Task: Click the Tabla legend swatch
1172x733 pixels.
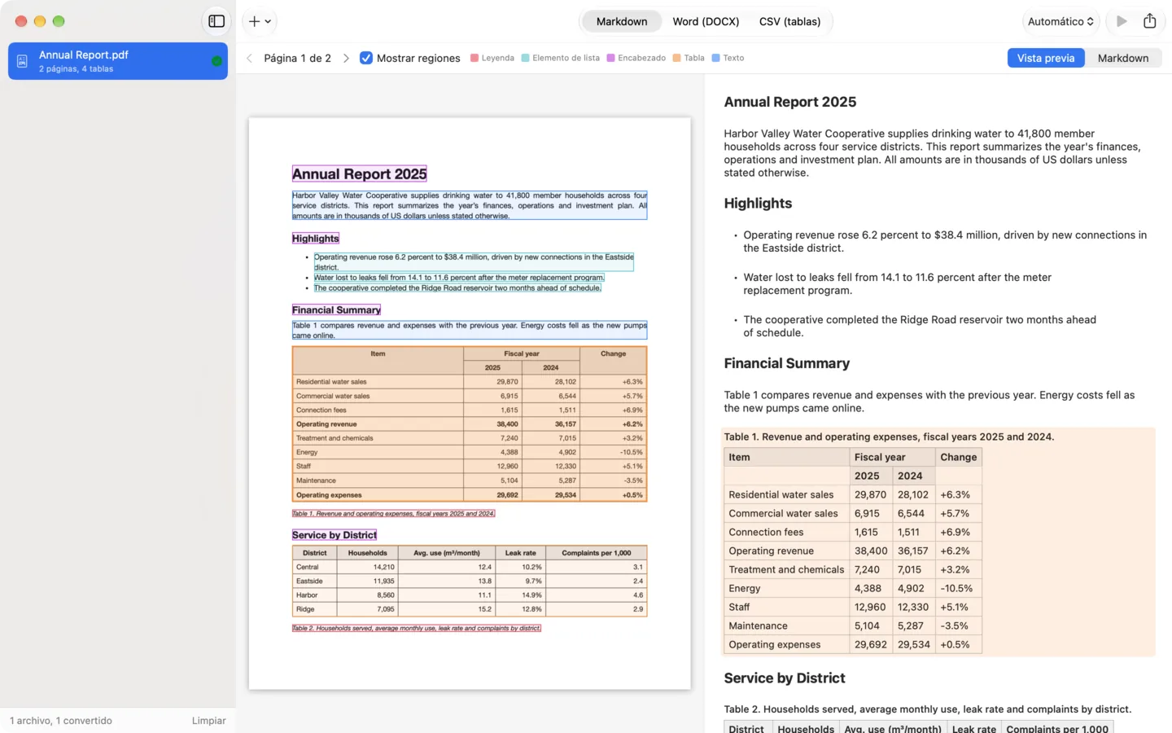Action: (x=676, y=58)
